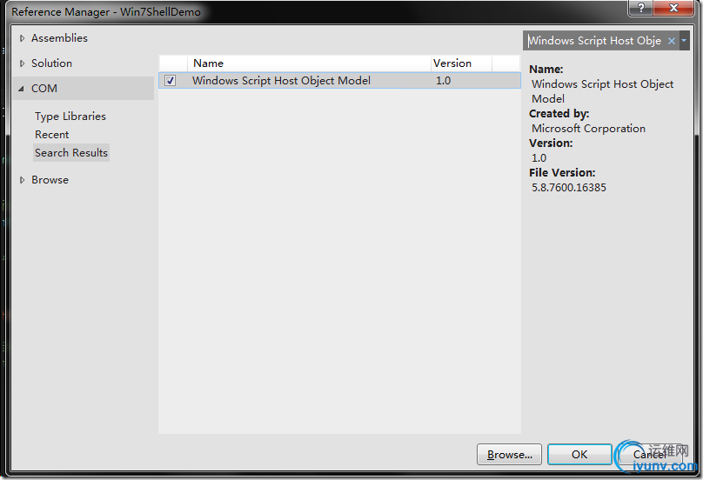Viewport: 703px width, 480px height.
Task: Expand the Browse section arrow
Action: tap(22, 180)
